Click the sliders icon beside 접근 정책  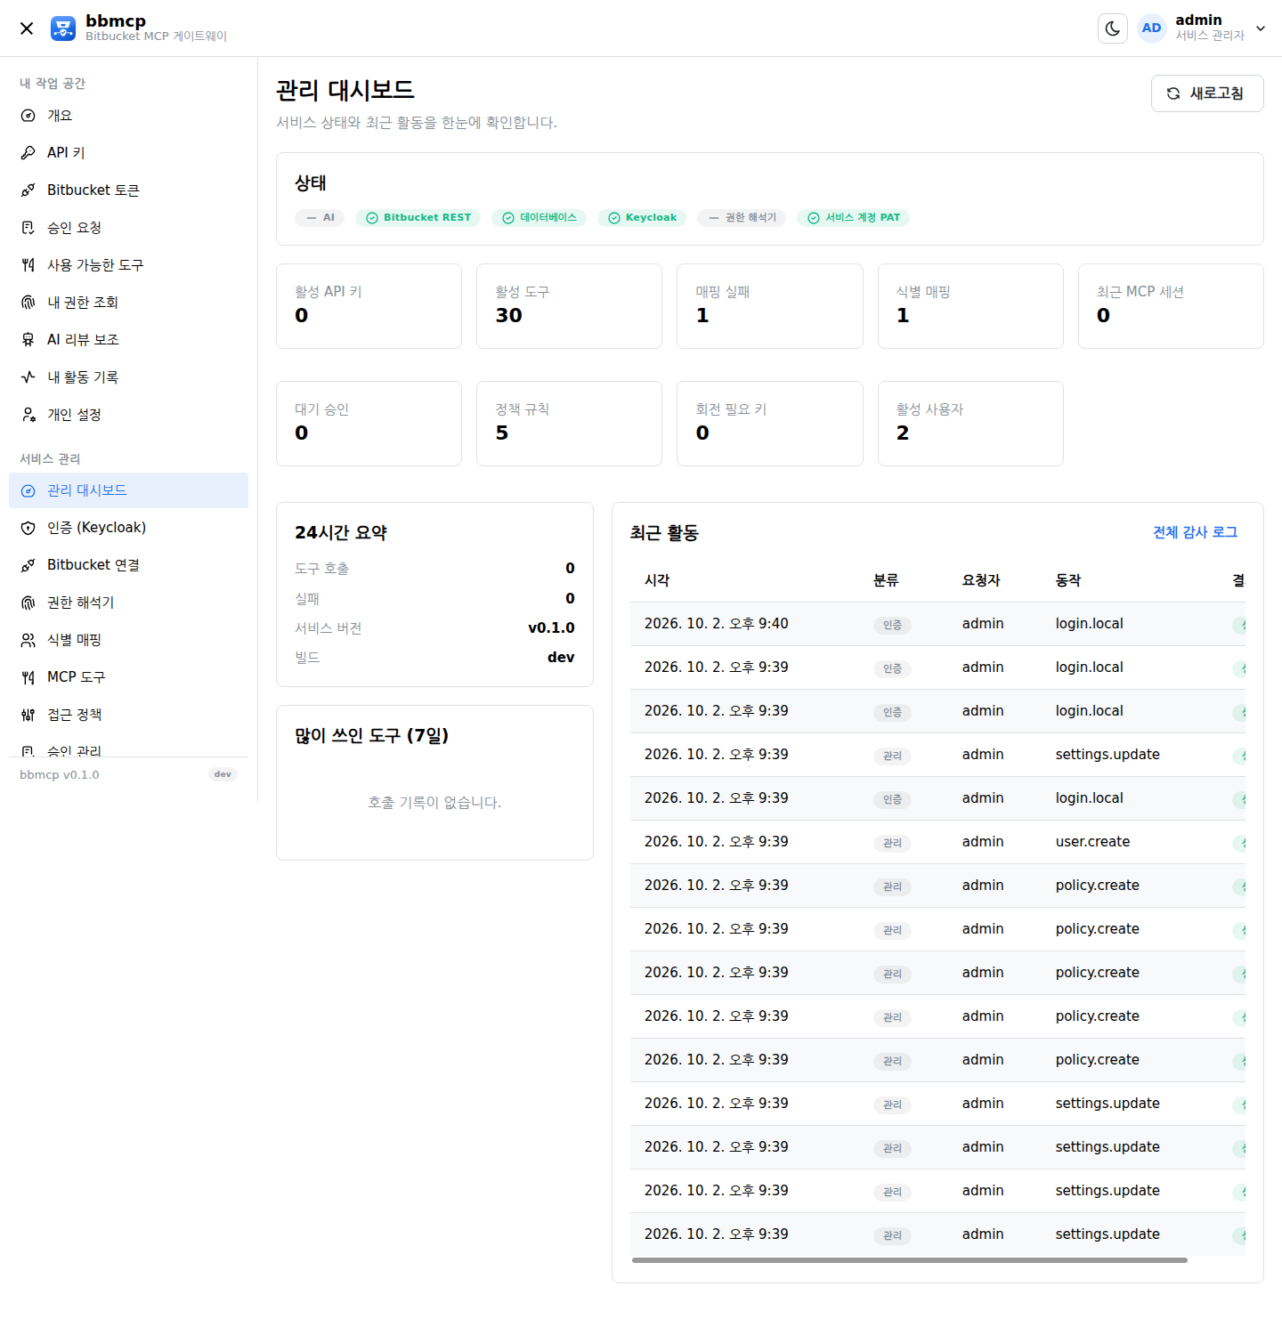click(x=28, y=715)
